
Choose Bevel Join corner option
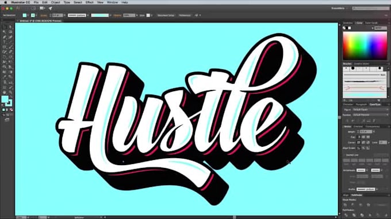(368, 142)
